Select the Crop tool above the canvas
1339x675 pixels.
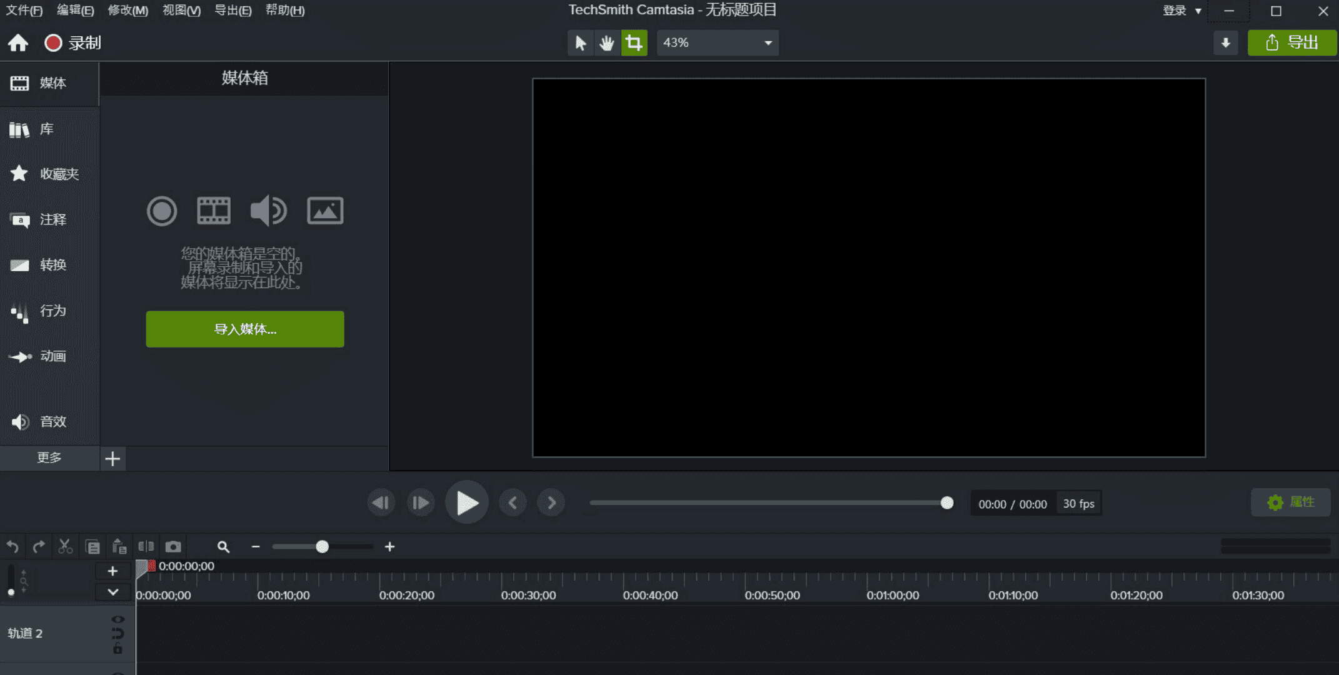[634, 42]
